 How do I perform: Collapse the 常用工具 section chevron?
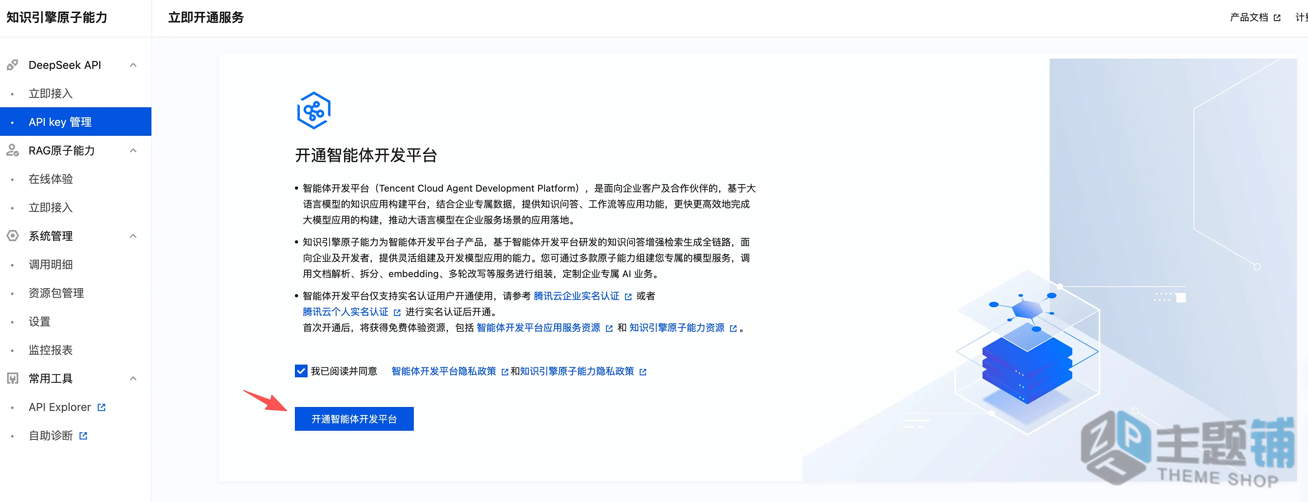(133, 378)
